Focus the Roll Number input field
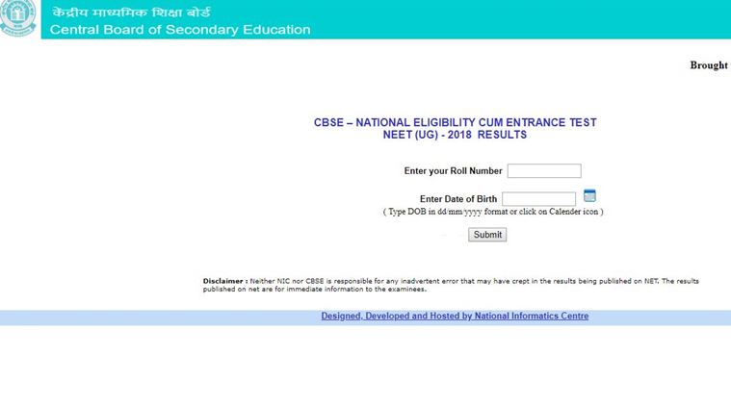Image resolution: width=731 pixels, height=406 pixels. 544,171
